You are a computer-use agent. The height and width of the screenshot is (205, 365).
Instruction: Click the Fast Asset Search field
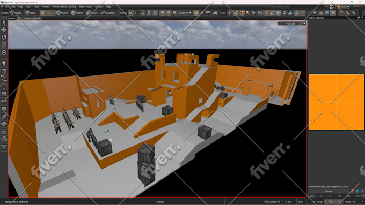(x=297, y=7)
